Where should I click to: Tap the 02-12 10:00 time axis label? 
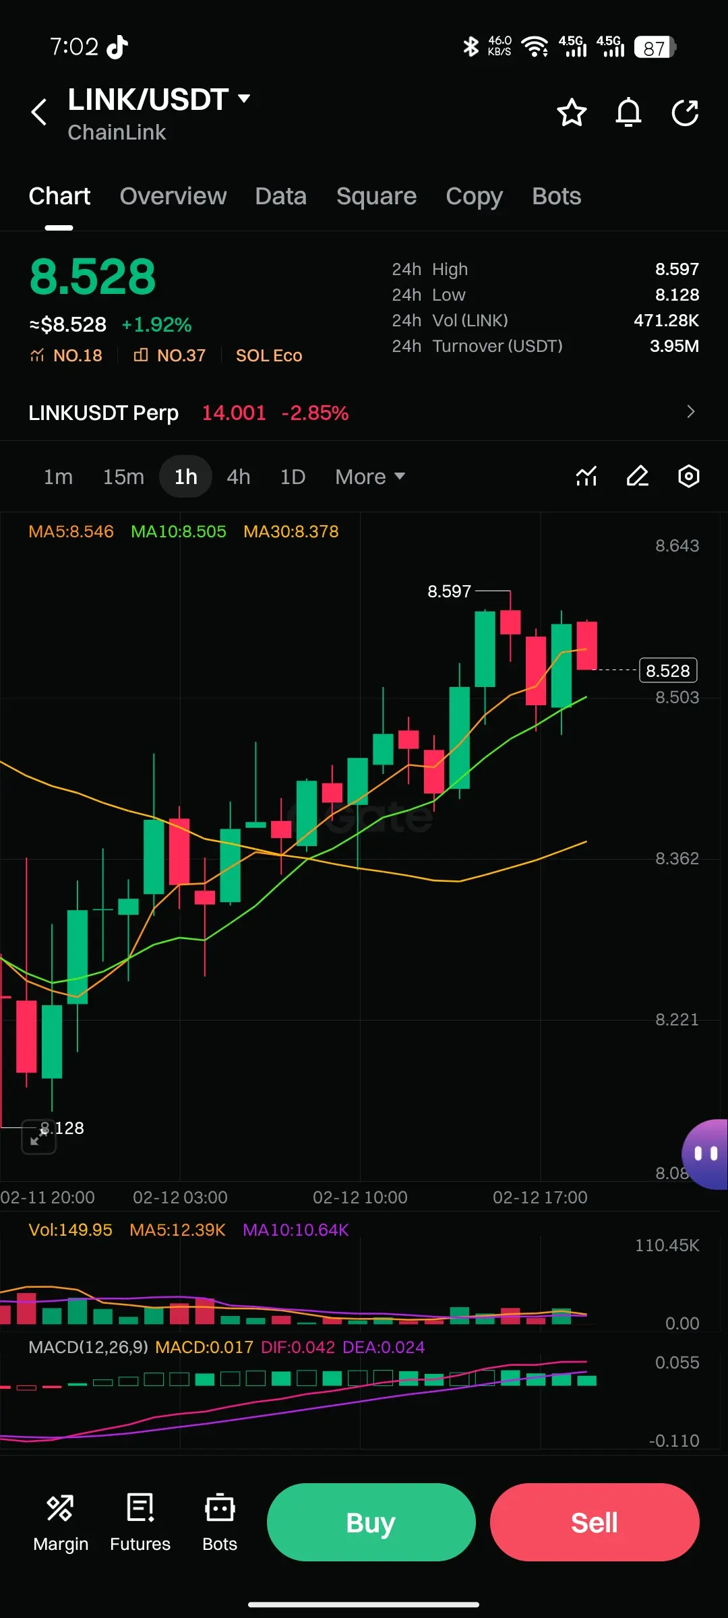[360, 1197]
